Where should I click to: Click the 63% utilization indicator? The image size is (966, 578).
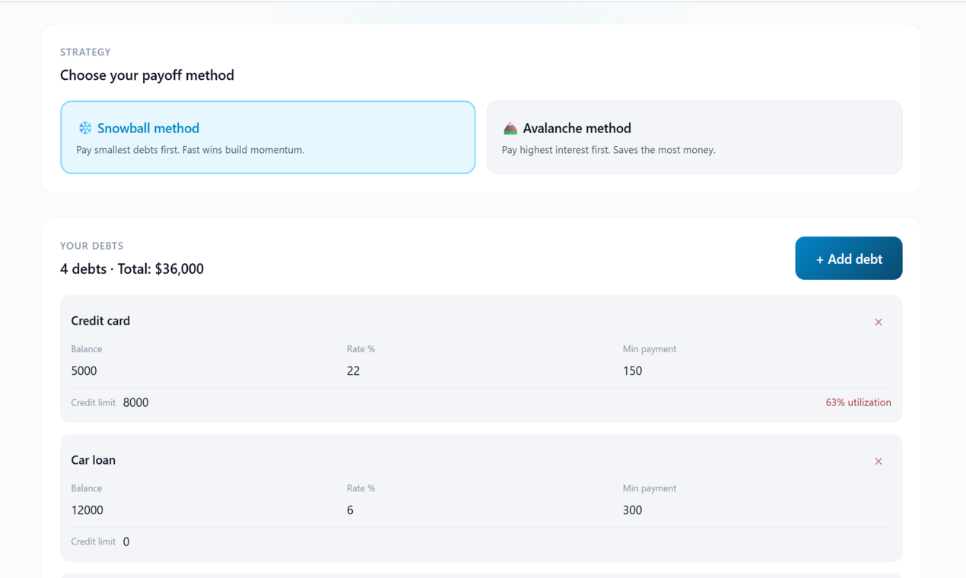[x=858, y=403]
